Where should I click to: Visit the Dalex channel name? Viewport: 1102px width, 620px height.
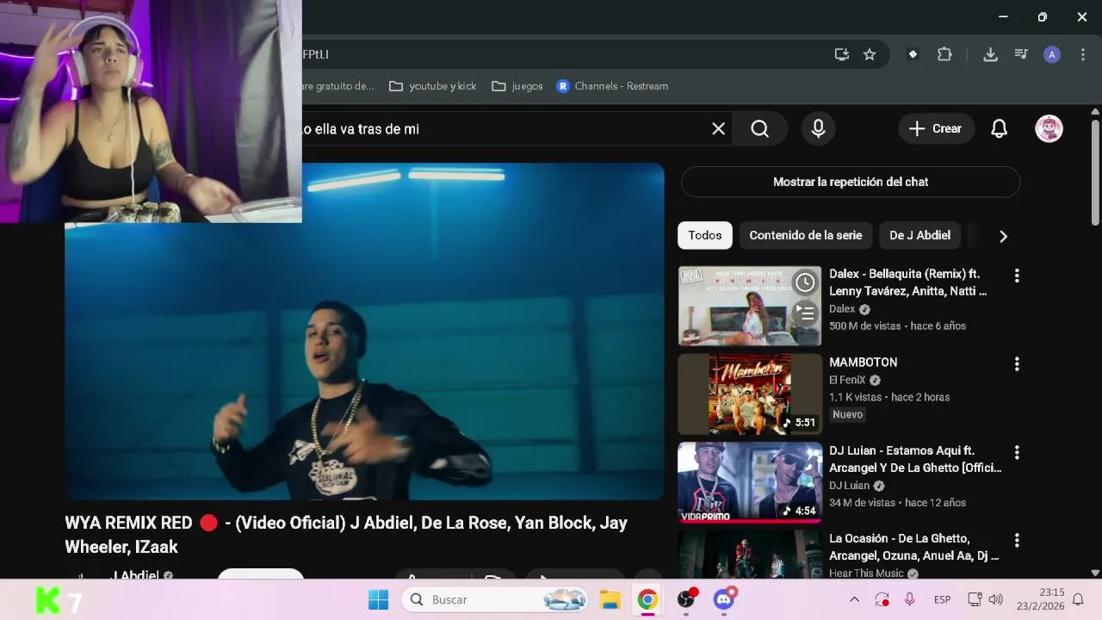(x=842, y=309)
